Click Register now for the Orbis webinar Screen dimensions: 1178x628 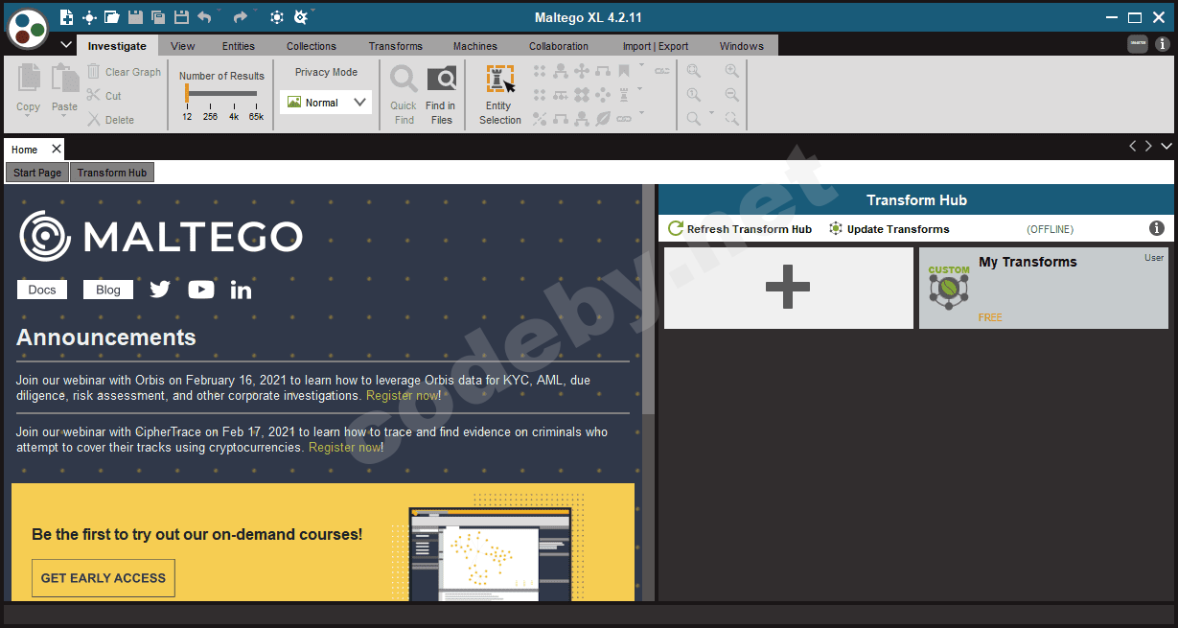point(402,395)
